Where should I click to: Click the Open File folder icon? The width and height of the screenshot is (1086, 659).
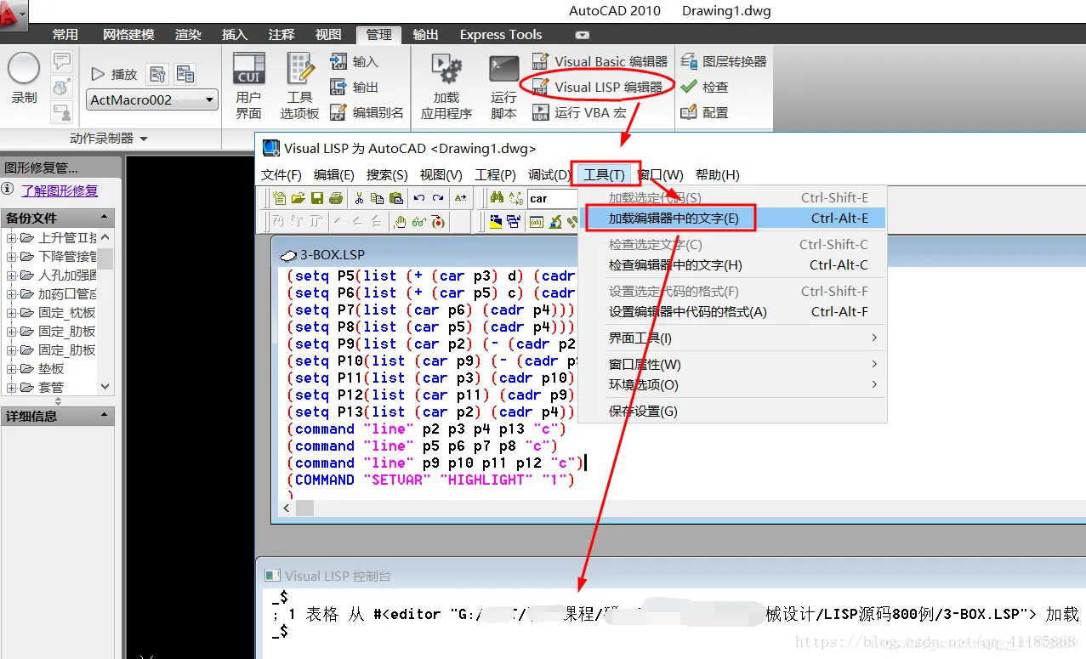(x=298, y=198)
